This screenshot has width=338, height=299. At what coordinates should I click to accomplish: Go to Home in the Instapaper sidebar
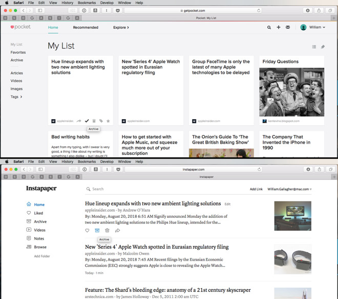coord(35,204)
